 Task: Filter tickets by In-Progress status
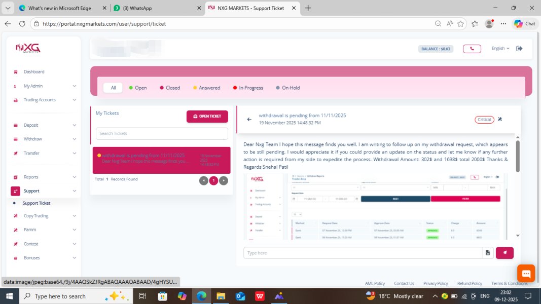point(248,88)
